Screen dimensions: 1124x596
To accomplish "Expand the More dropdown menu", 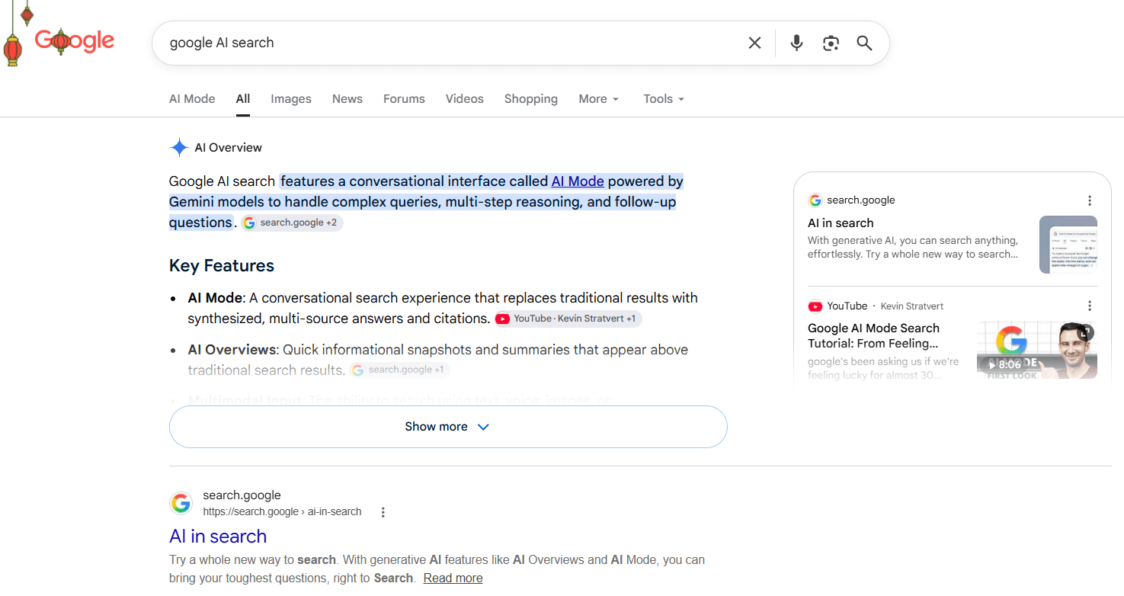I will click(599, 99).
